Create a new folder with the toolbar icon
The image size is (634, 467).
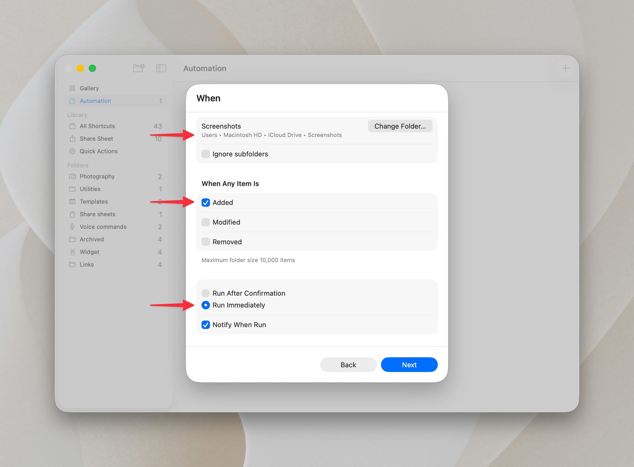pos(139,68)
